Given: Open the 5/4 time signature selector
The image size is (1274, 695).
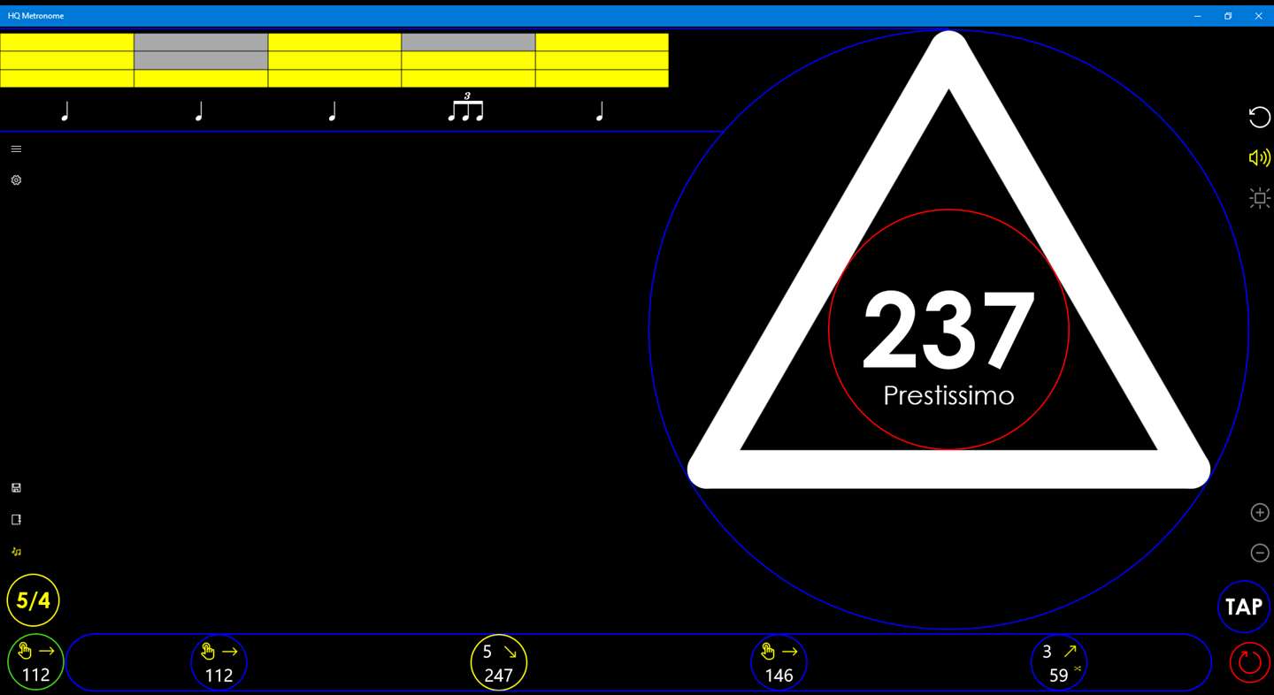Looking at the screenshot, I should [34, 600].
